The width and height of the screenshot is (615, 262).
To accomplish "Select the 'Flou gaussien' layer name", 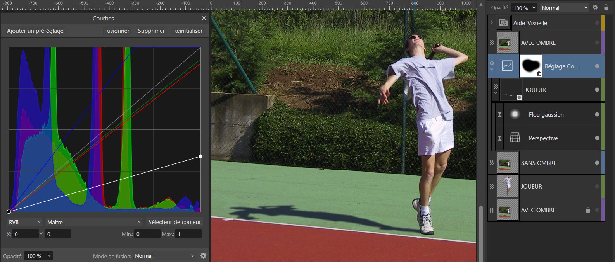I will point(546,115).
